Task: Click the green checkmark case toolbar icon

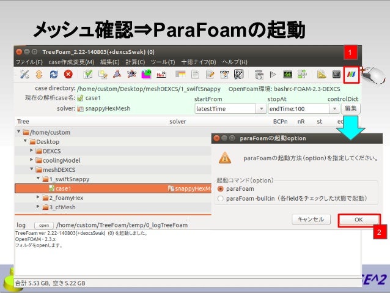Action: 88,74
